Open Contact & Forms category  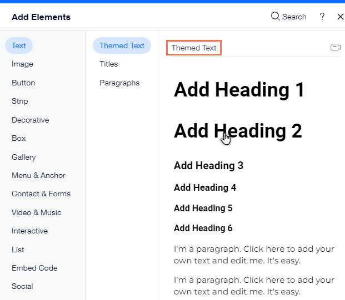41,194
